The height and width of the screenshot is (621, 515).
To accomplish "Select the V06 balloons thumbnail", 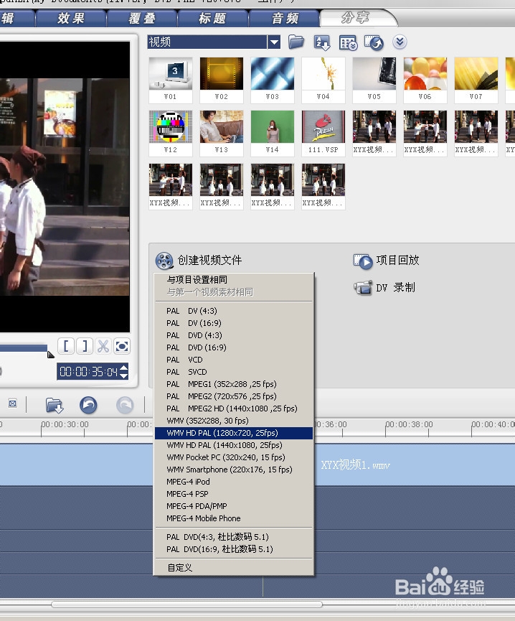I will point(425,80).
